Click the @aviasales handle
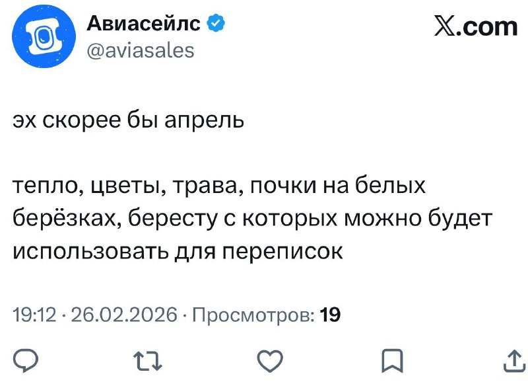Image resolution: width=528 pixels, height=384 pixels. point(142,50)
